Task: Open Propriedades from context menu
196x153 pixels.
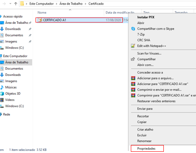Action: (146, 148)
